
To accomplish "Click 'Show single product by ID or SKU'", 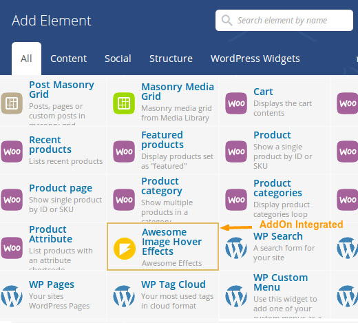I will tap(65, 205).
